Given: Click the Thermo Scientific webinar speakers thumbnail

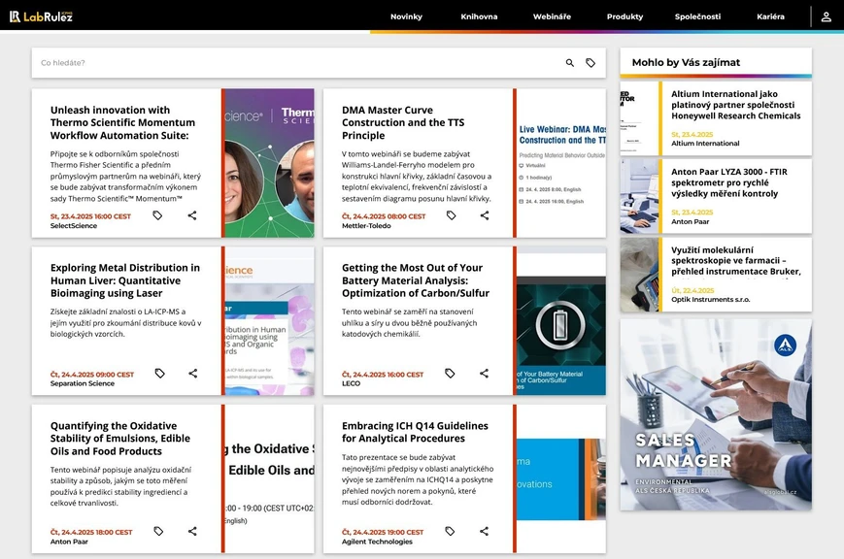Looking at the screenshot, I should click(269, 163).
